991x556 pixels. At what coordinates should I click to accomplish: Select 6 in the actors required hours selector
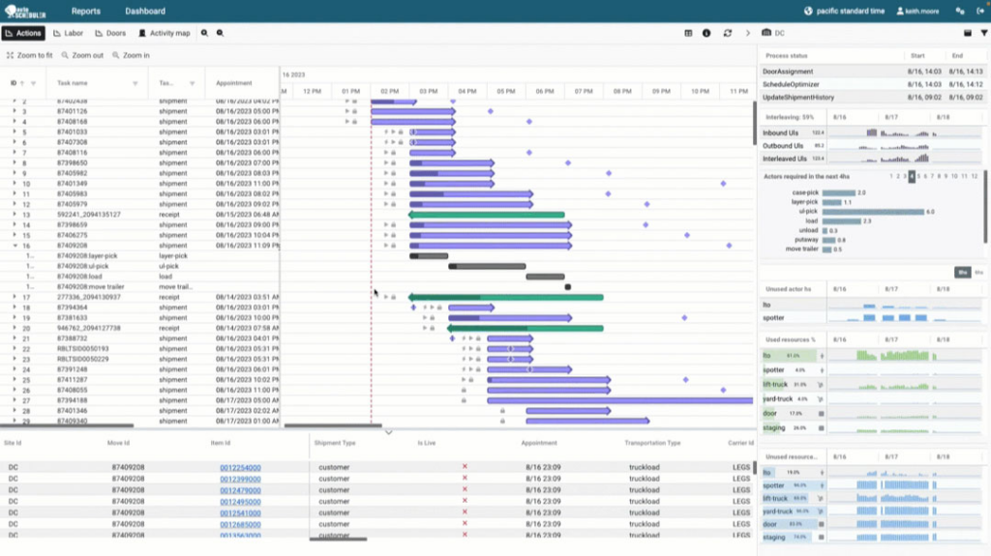click(x=927, y=176)
